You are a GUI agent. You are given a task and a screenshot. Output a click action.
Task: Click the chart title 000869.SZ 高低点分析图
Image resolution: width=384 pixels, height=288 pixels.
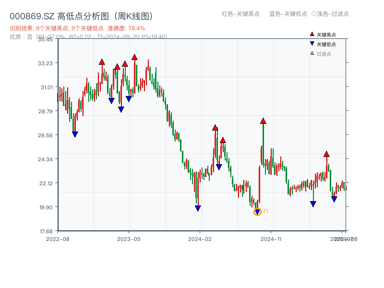pos(82,16)
